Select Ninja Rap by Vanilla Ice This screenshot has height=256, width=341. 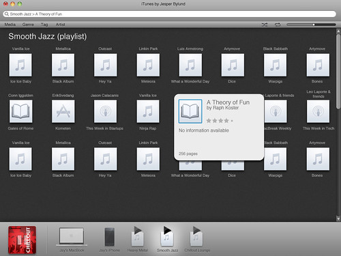point(148,111)
